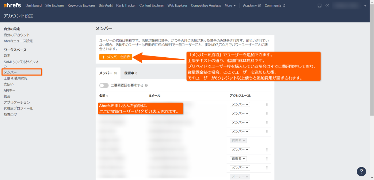Viewport: 374px width, 180px height.
Task: Open the round question mark help button
Action: click(x=361, y=171)
